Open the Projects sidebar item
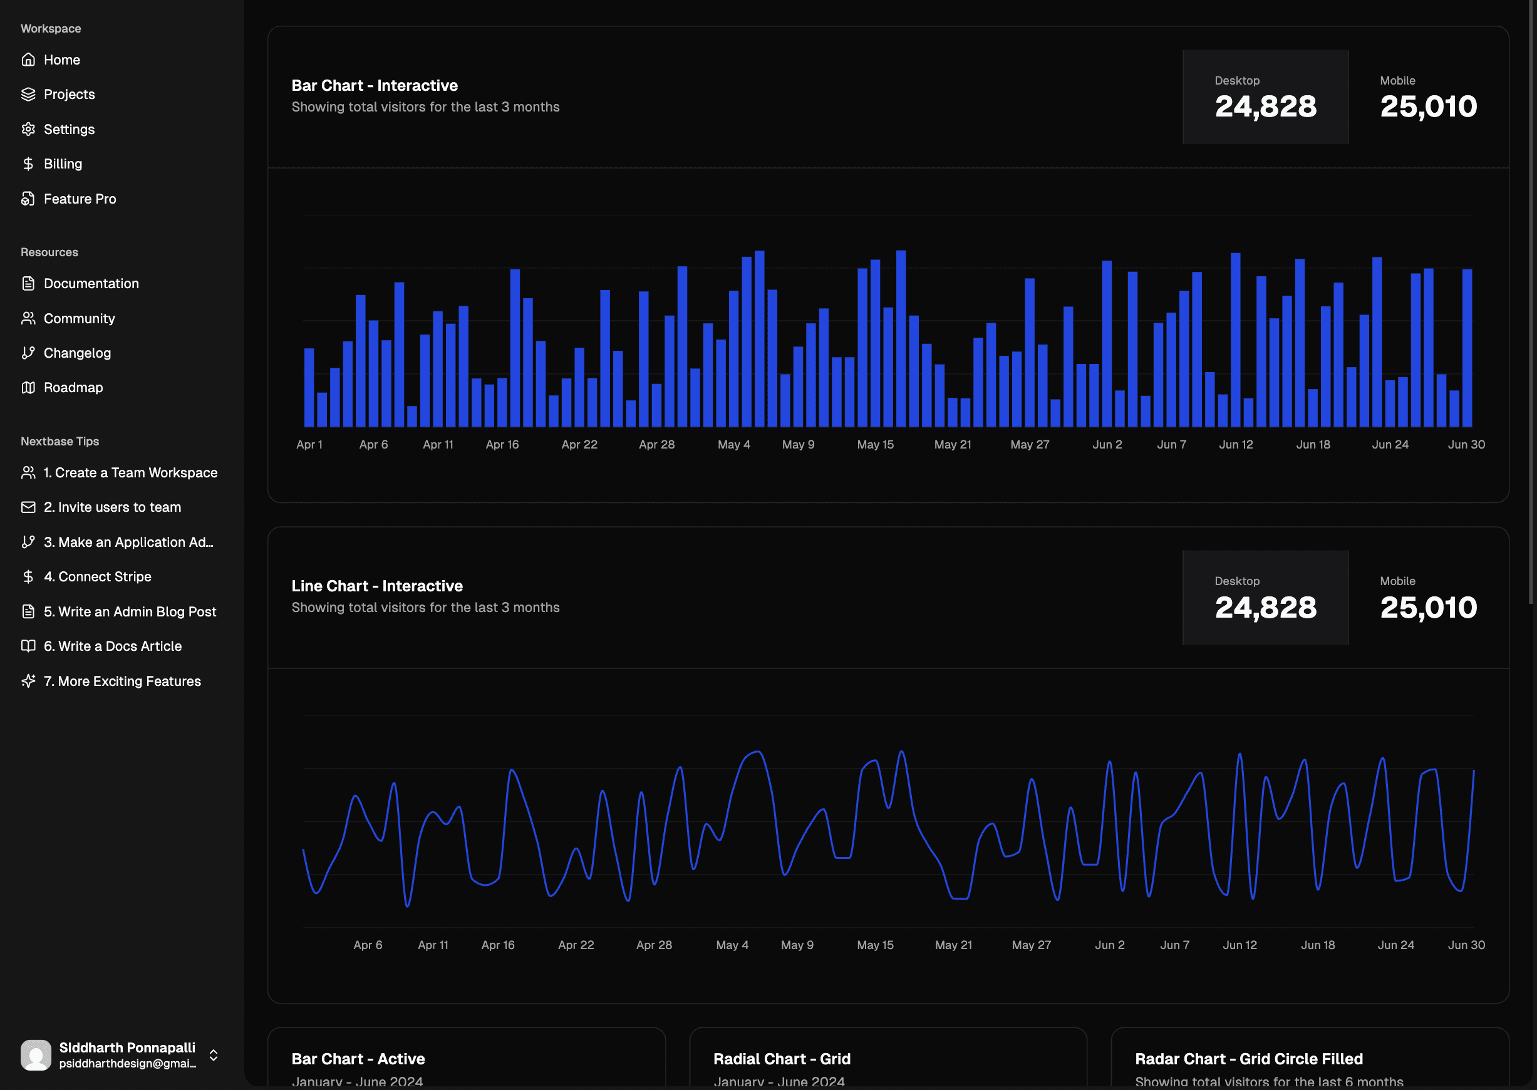 (x=122, y=94)
